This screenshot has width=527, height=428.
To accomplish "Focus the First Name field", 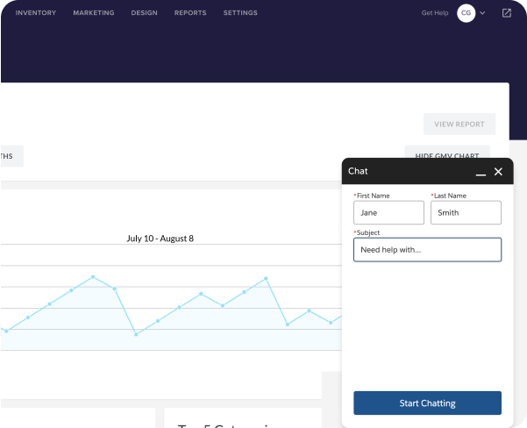I will (x=388, y=212).
